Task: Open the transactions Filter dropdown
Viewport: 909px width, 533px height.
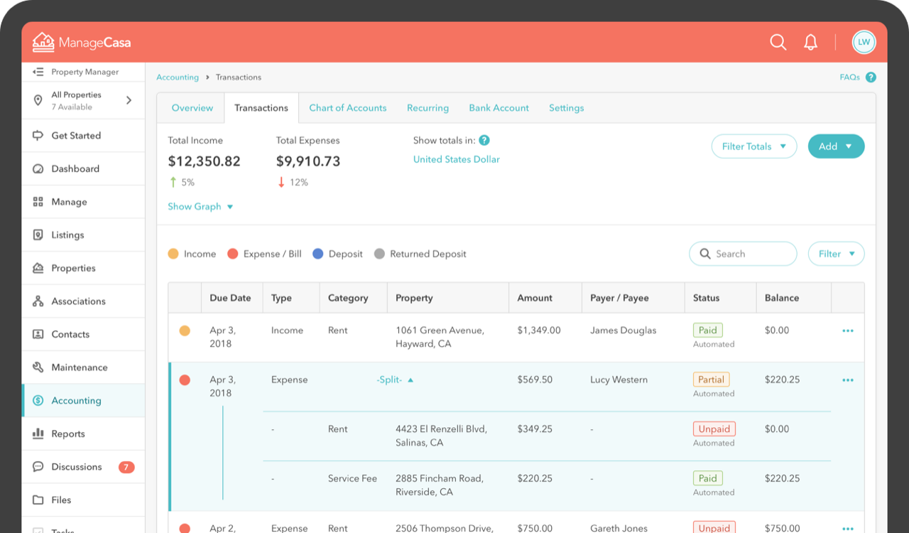Action: 836,254
